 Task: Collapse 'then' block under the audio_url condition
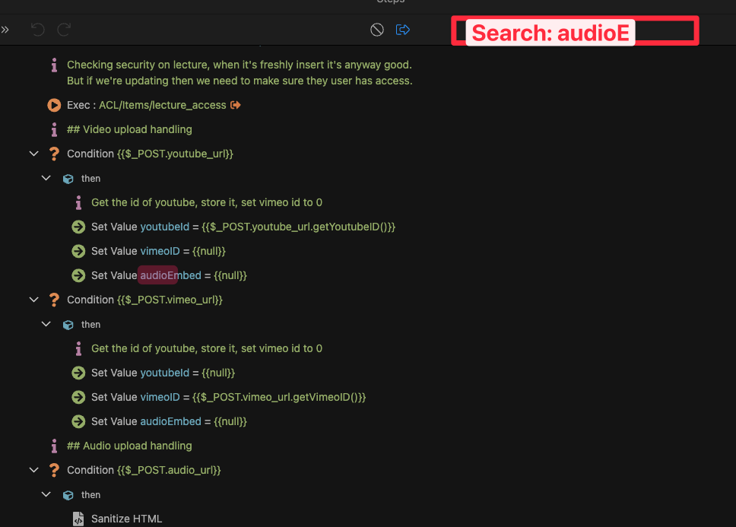(46, 494)
